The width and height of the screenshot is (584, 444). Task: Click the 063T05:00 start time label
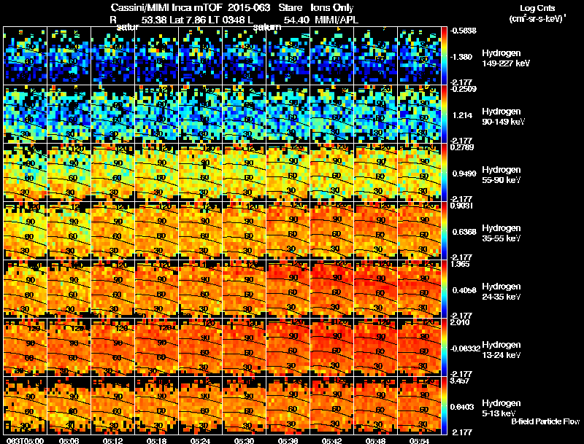(25, 441)
